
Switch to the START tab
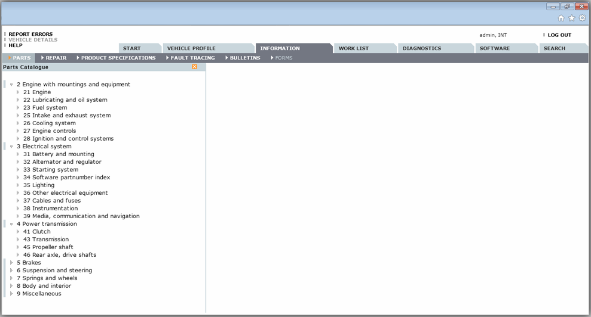pos(140,48)
